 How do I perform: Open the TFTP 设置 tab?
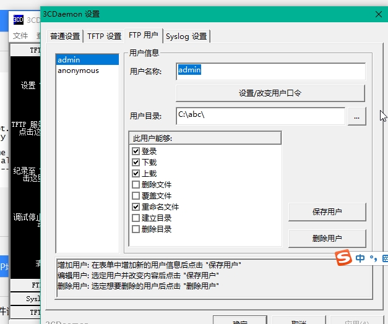(x=104, y=36)
